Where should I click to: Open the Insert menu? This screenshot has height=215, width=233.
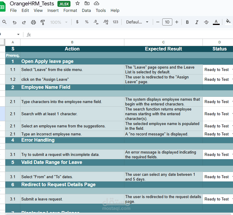(53, 10)
